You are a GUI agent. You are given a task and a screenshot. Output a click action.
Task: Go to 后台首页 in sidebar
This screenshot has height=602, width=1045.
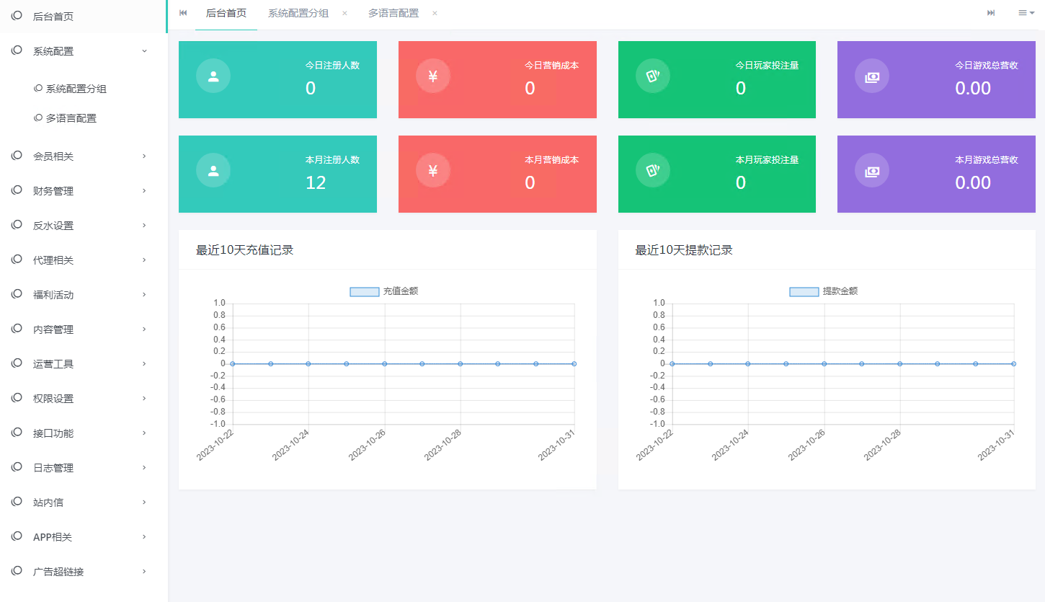(53, 16)
